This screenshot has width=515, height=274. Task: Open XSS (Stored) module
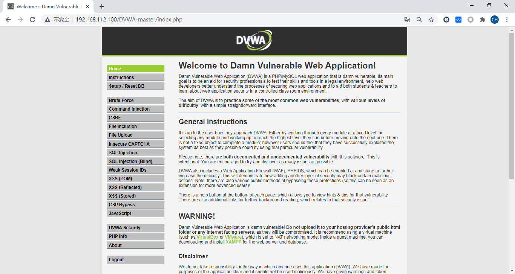[136, 196]
